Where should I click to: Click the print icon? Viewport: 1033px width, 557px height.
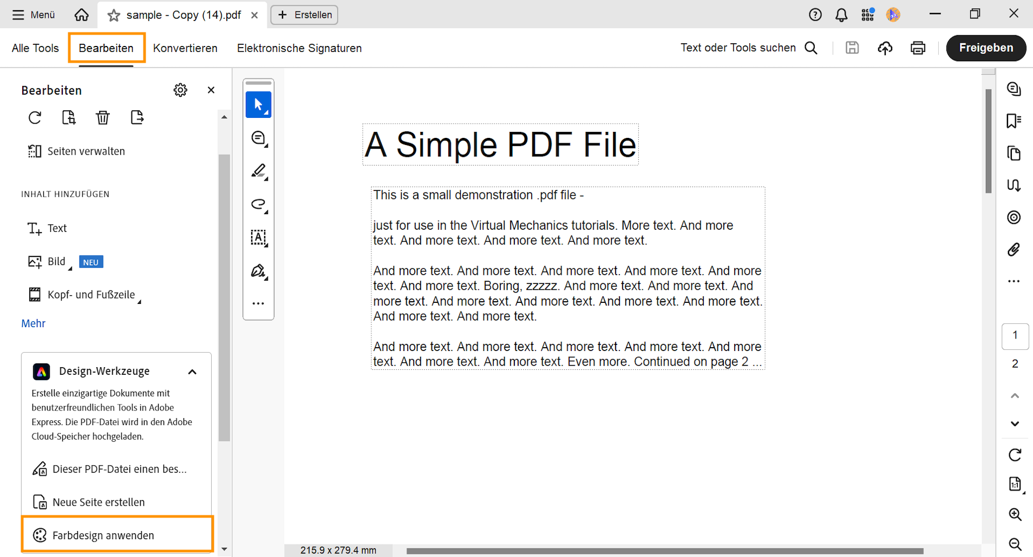tap(918, 48)
